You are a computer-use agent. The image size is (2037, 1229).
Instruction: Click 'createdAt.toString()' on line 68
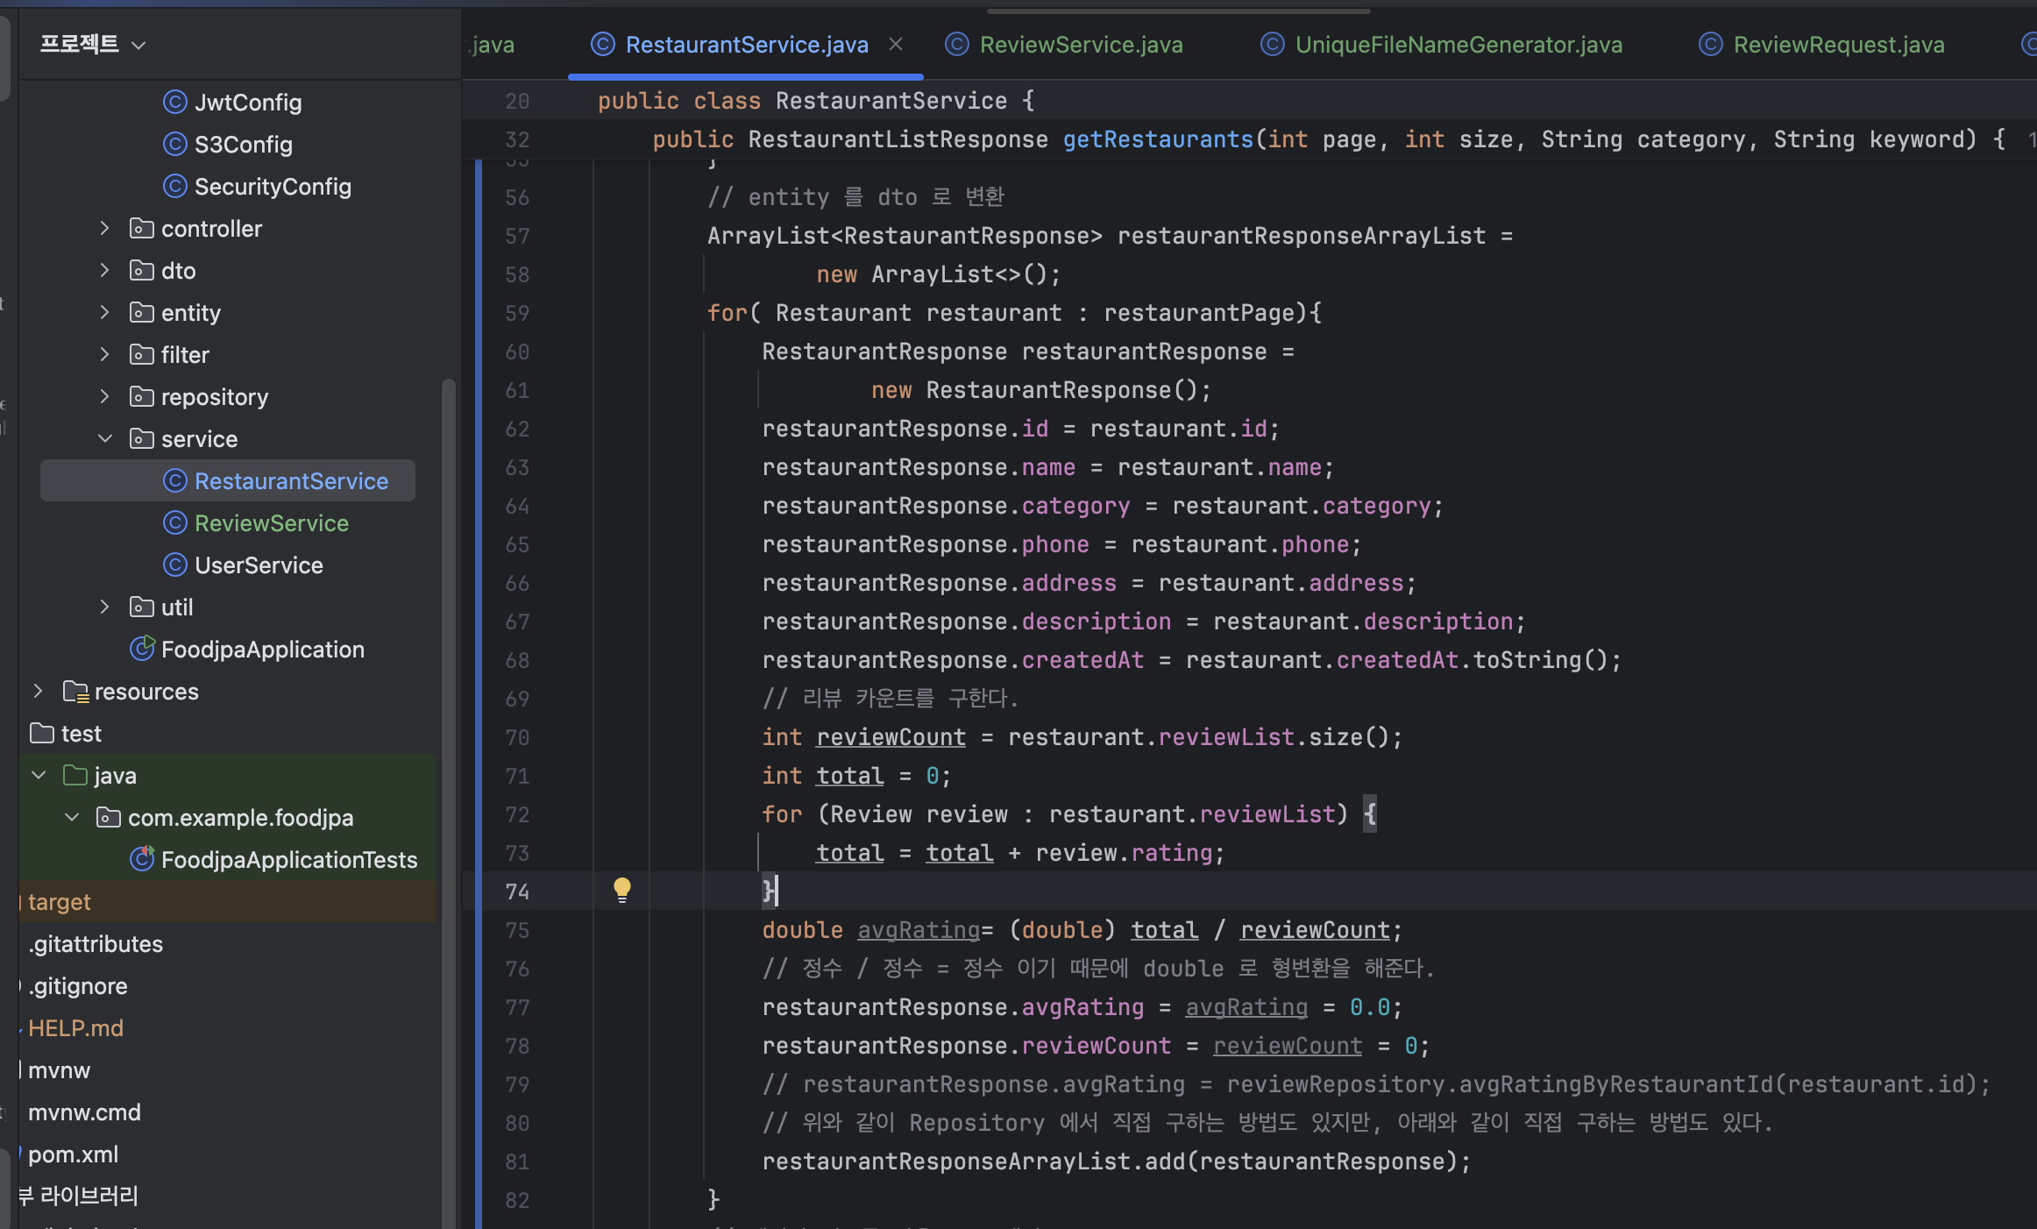[1471, 660]
